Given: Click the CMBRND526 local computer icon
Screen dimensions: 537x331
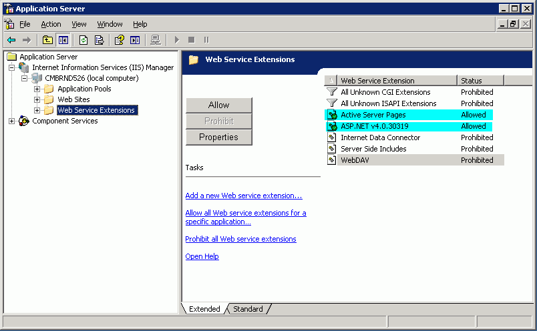Looking at the screenshot, I should (x=37, y=78).
